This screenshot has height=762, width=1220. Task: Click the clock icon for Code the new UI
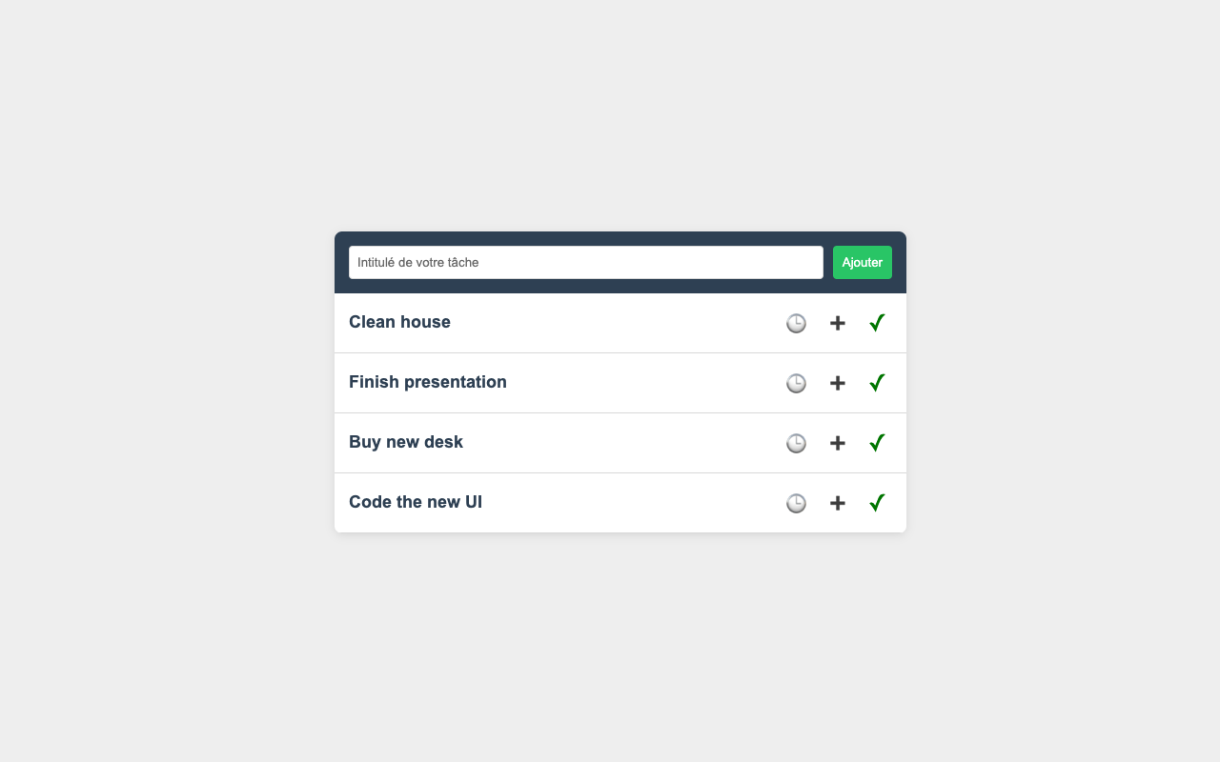(x=796, y=503)
